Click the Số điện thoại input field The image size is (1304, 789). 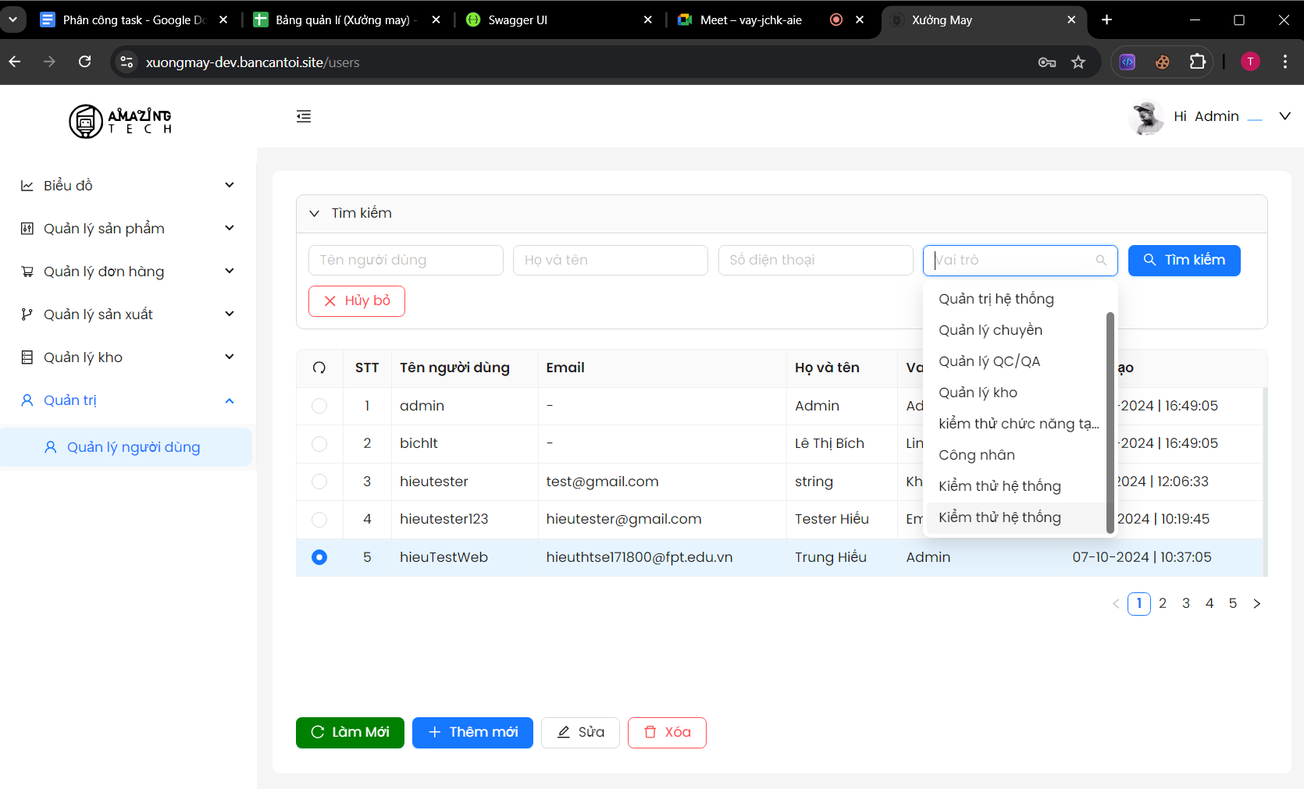[815, 260]
